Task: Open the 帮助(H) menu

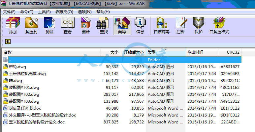Action: [103, 12]
